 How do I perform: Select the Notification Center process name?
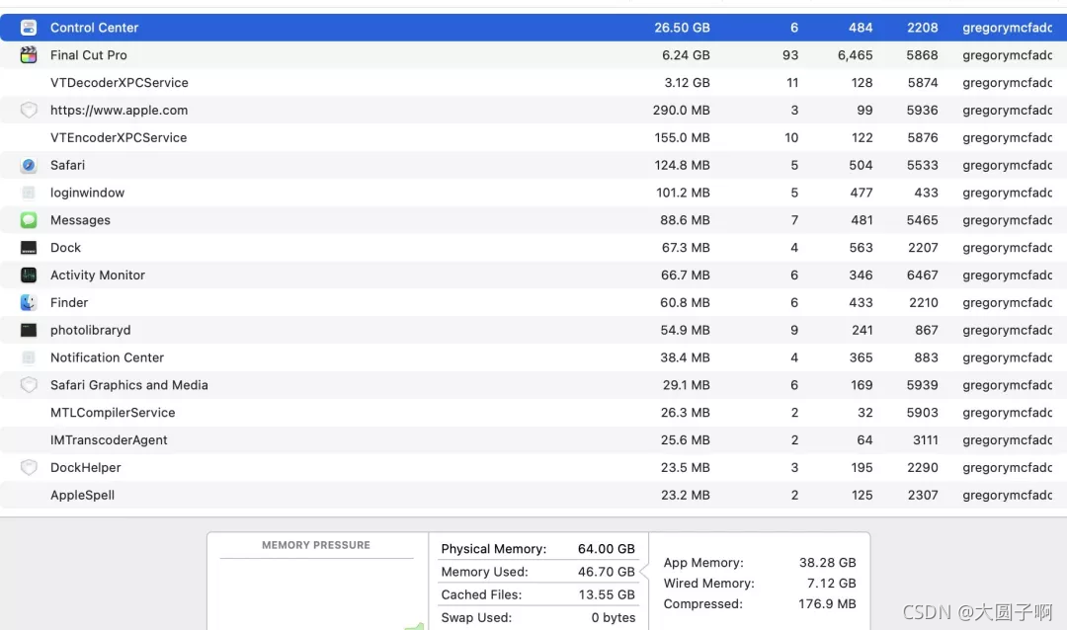tap(107, 357)
